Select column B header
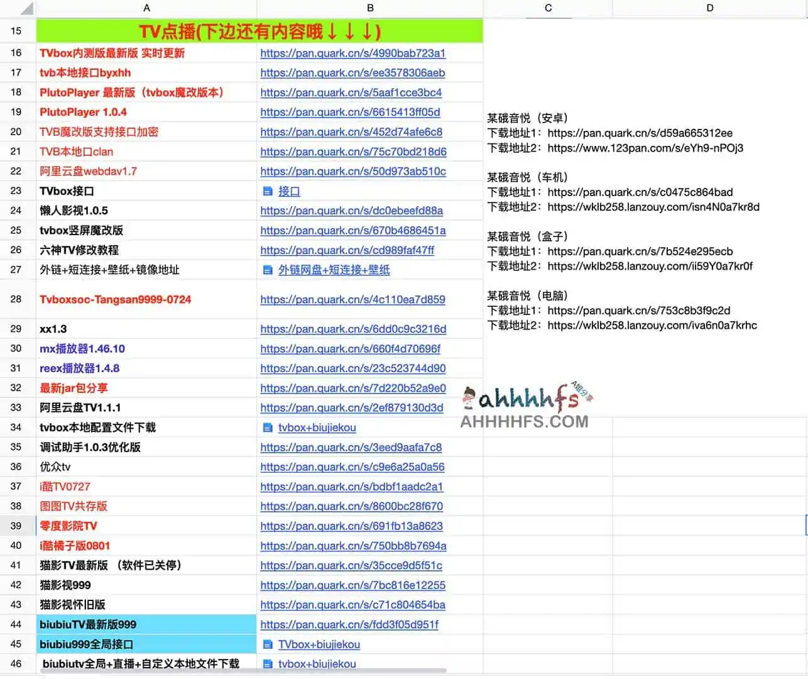The width and height of the screenshot is (808, 679). point(370,8)
